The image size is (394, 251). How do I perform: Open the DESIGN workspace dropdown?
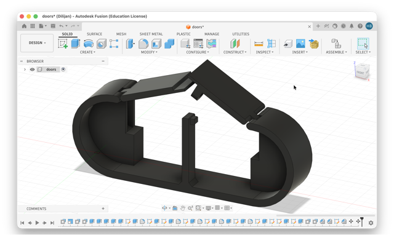37,43
